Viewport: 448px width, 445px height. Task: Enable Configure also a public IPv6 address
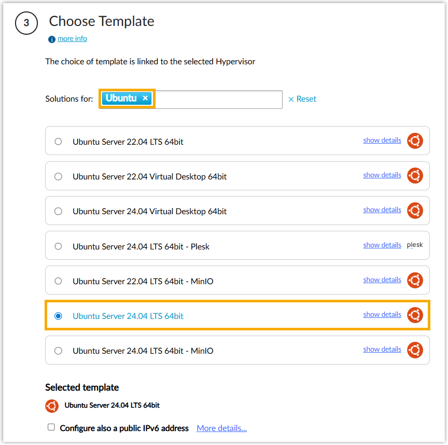pos(51,427)
